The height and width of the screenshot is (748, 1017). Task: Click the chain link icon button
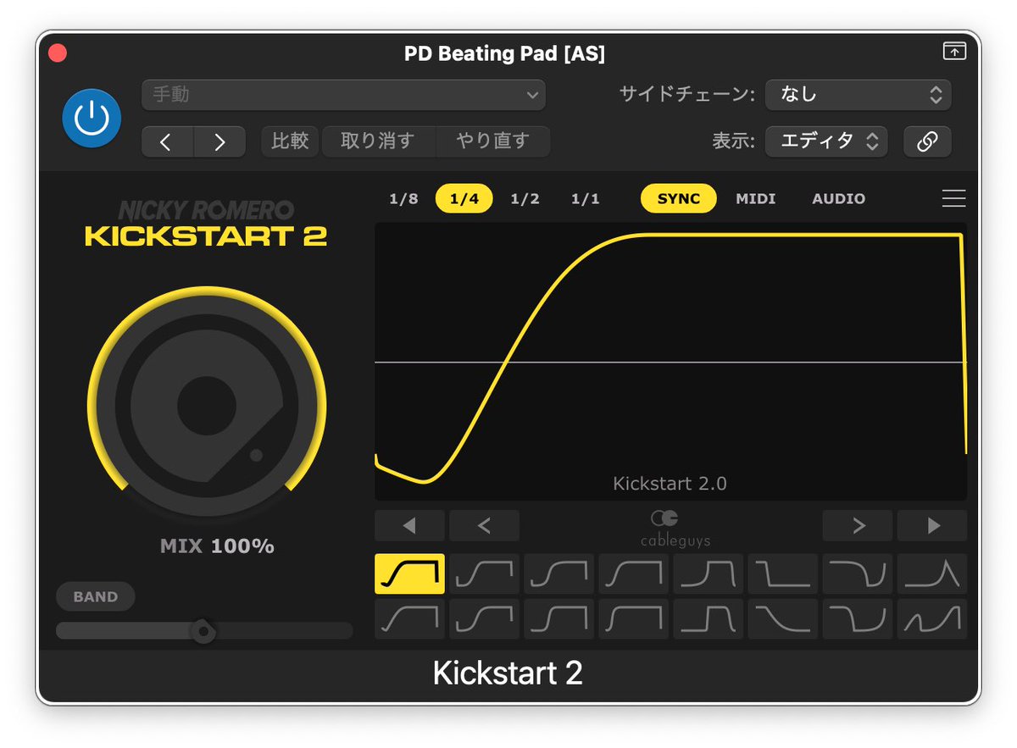coord(927,141)
